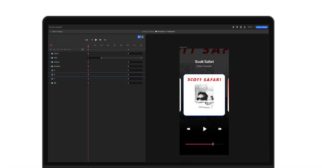Click the Controls folder icon
The image size is (322, 168).
point(52,66)
